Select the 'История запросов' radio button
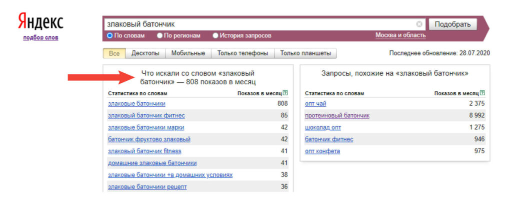Image resolution: width=512 pixels, height=213 pixels. (x=215, y=35)
